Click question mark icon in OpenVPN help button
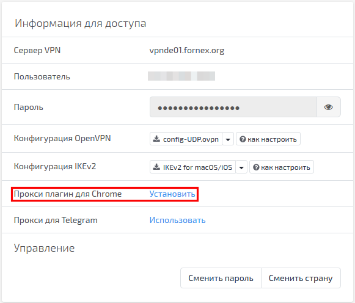 (x=243, y=139)
